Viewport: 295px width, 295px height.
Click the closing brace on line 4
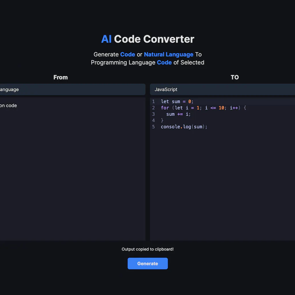pos(162,120)
